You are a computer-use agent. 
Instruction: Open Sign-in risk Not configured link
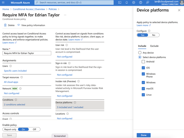pos(65,75)
